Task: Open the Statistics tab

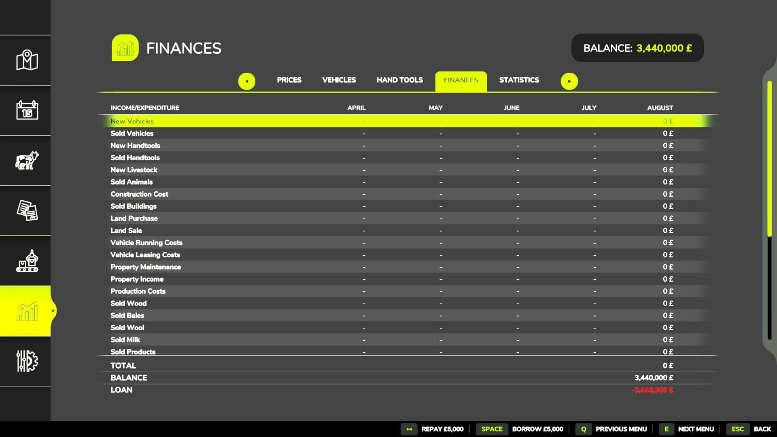Action: pos(519,80)
